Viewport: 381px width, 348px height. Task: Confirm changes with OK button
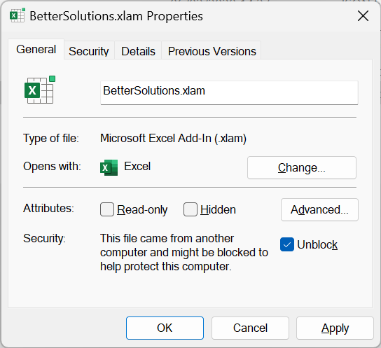pyautogui.click(x=165, y=328)
